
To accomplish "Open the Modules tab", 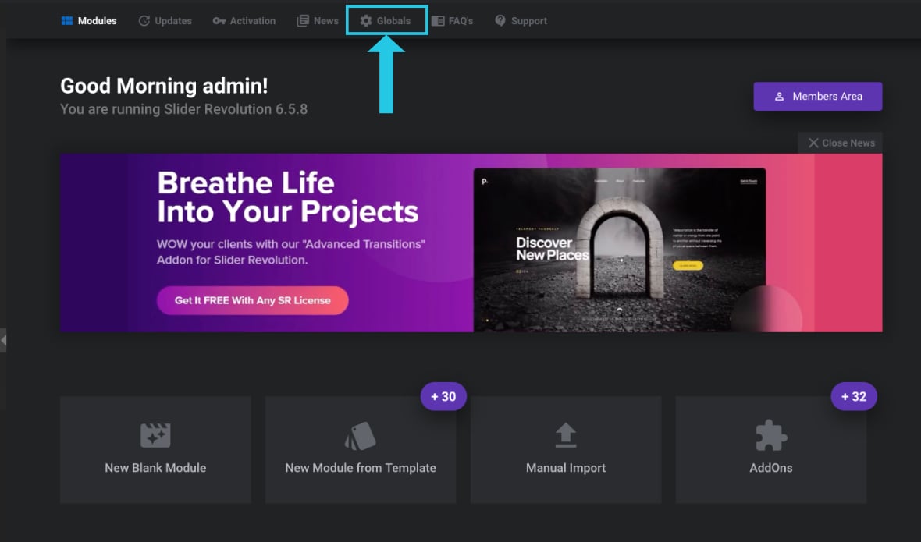I will [89, 21].
